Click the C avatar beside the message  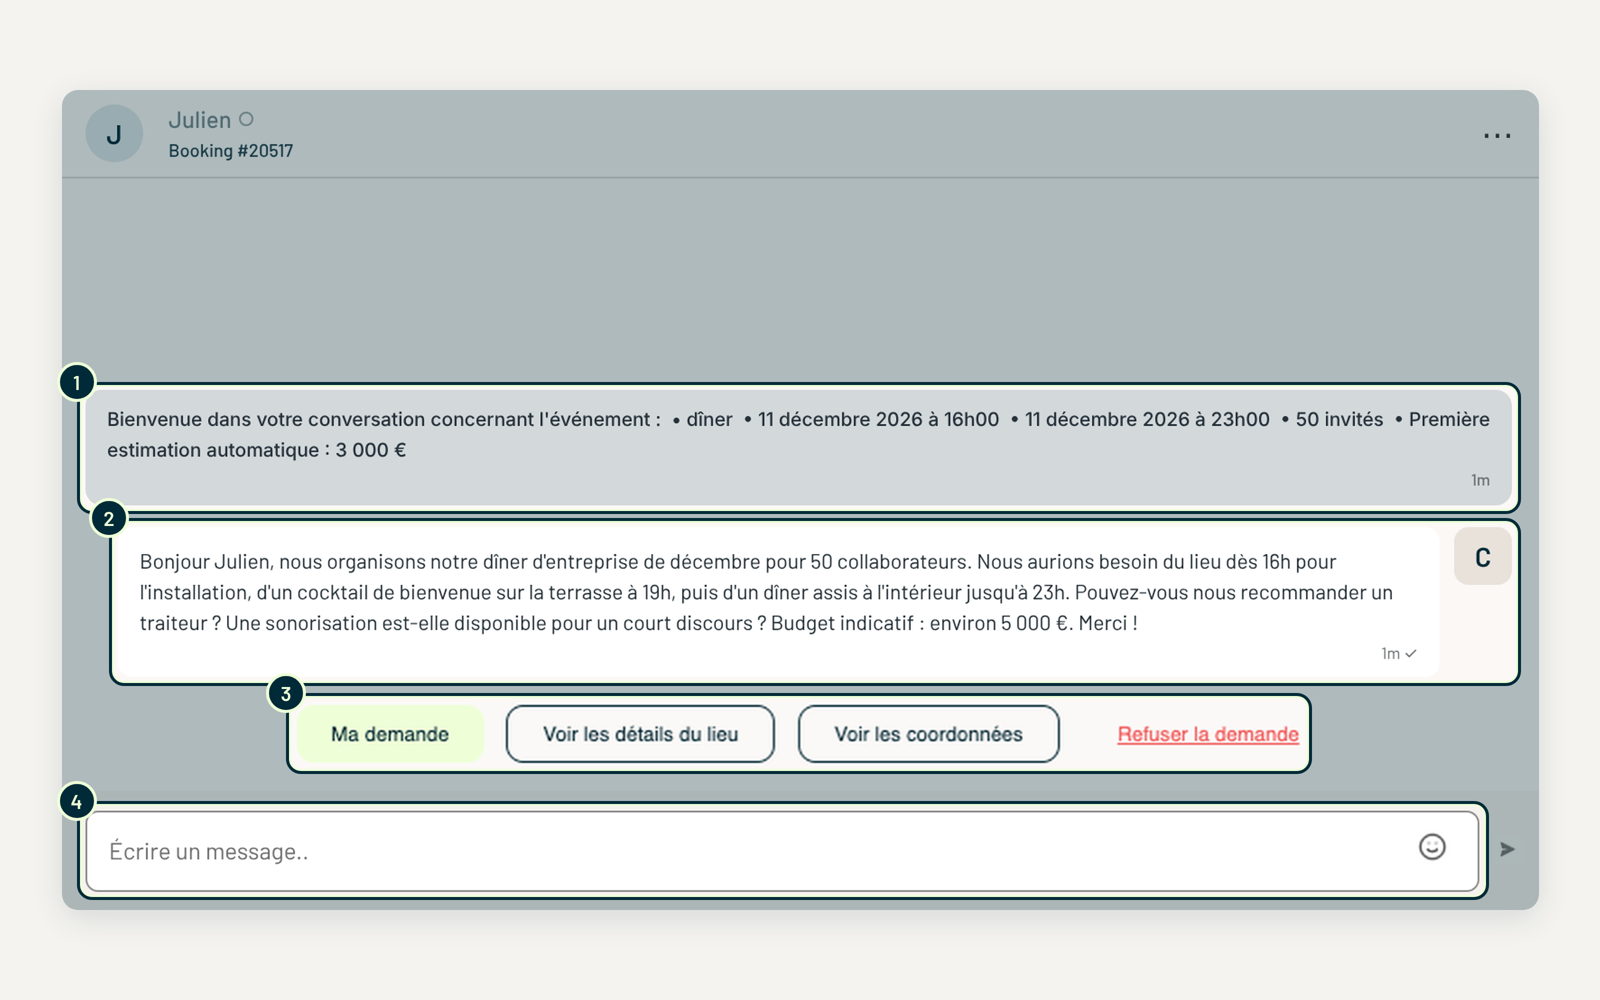pyautogui.click(x=1482, y=557)
